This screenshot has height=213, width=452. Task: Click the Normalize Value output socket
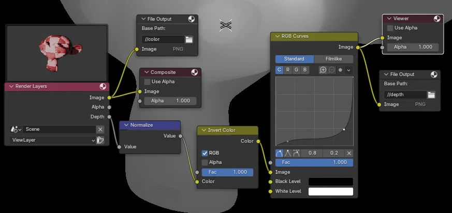click(181, 136)
